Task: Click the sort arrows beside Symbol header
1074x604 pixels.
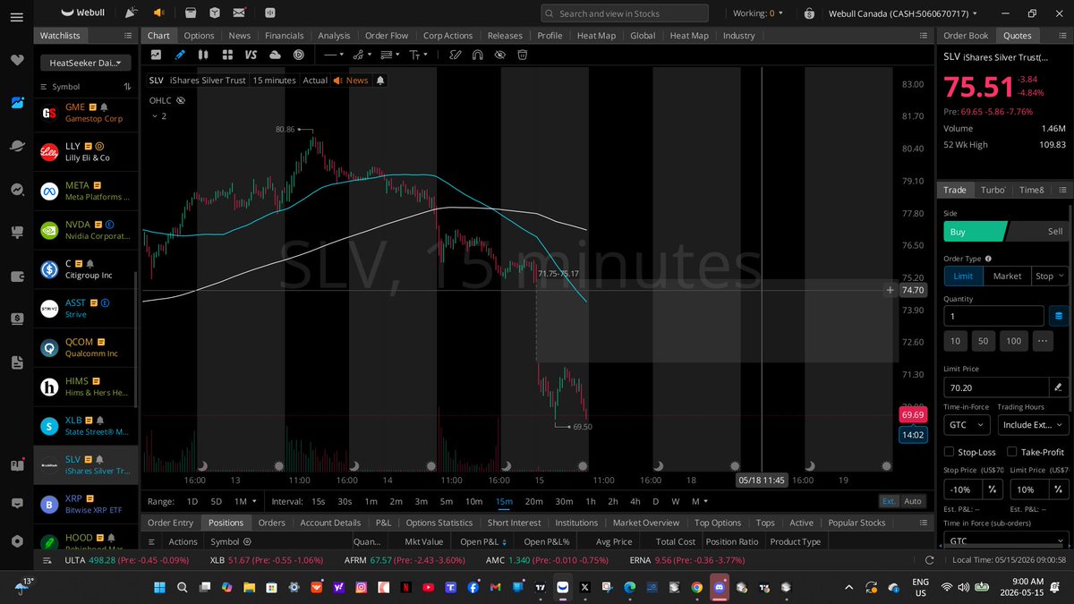Action: point(127,87)
